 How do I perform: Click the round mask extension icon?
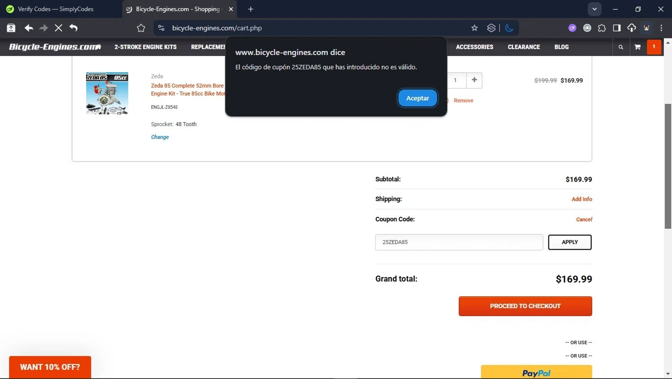pyautogui.click(x=587, y=28)
